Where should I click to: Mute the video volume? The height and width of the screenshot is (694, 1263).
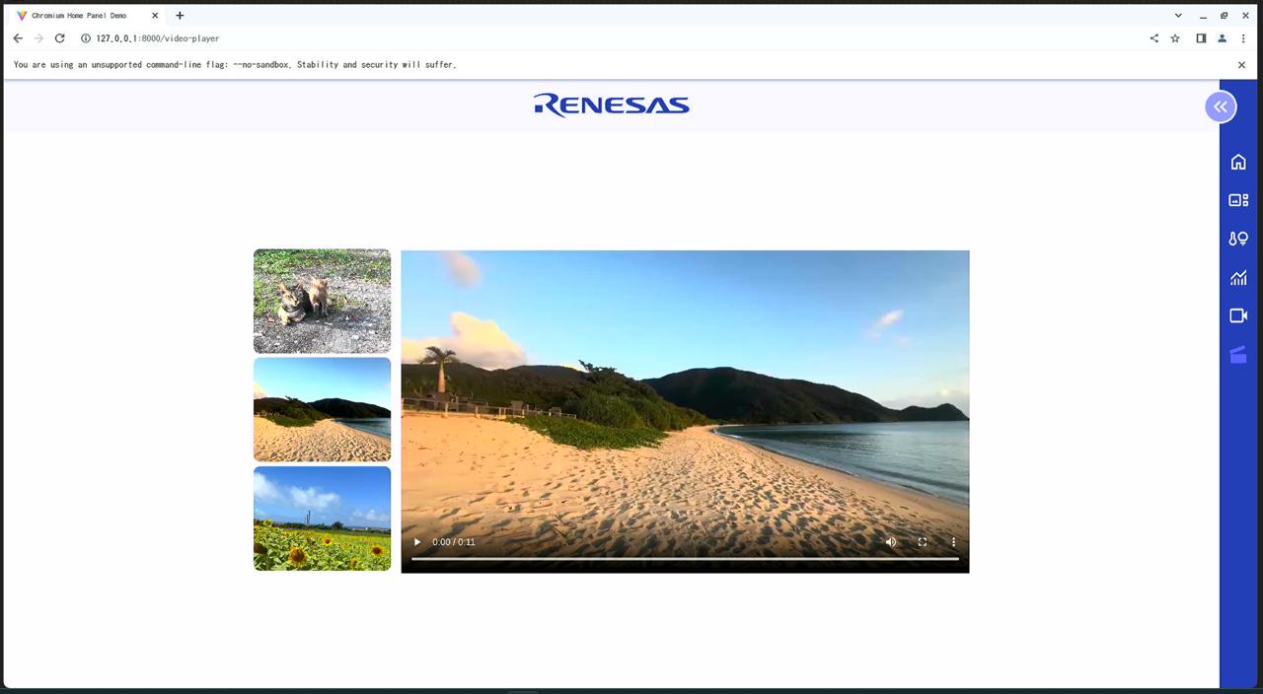click(x=891, y=542)
